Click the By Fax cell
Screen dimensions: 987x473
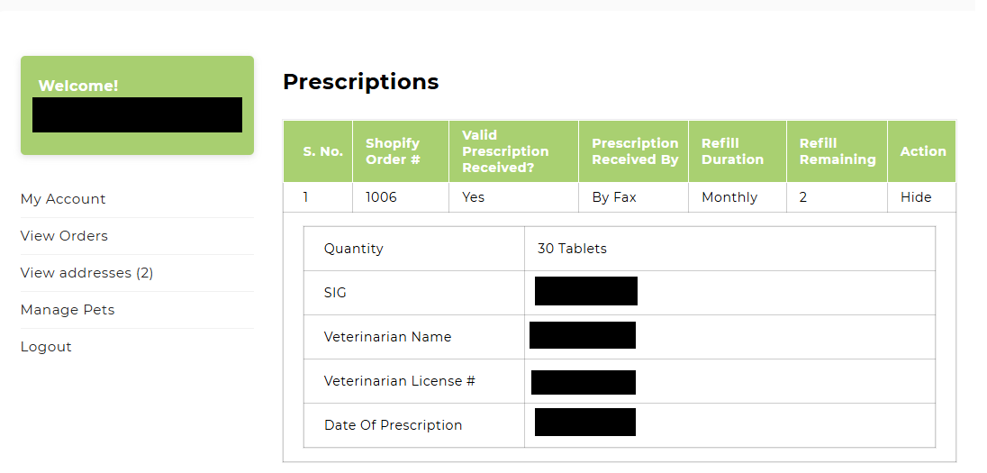click(x=614, y=197)
